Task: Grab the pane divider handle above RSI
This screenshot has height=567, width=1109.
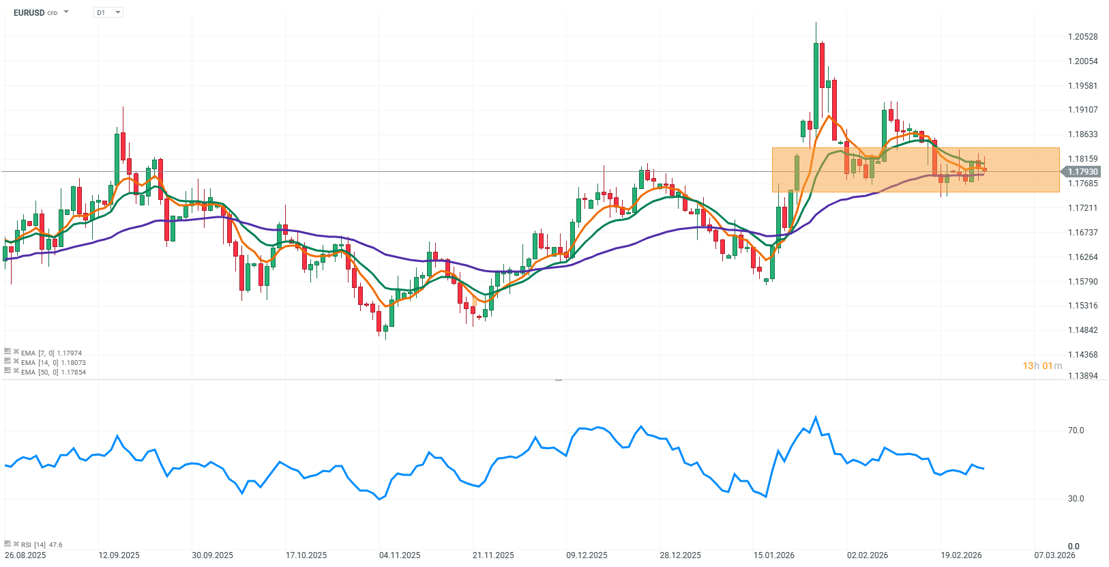Action: [559, 379]
